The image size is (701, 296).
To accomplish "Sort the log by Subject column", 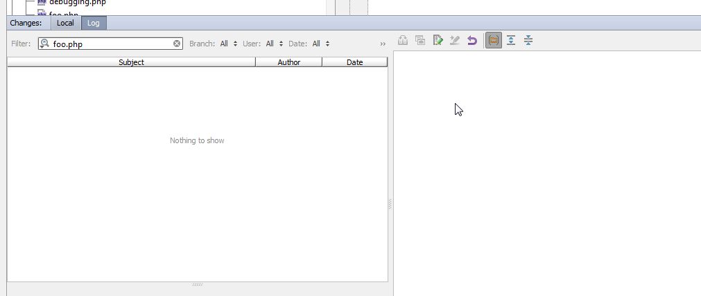I will [131, 62].
